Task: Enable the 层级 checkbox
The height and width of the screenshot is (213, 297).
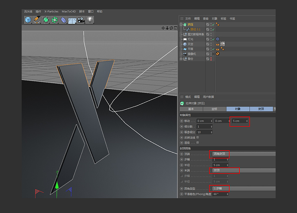Action: [198, 142]
